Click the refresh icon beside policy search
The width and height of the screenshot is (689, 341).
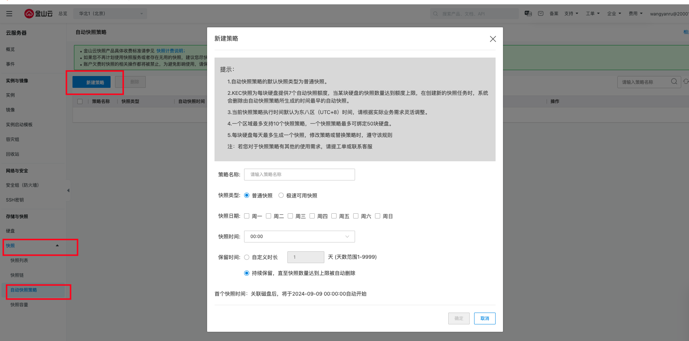point(686,82)
